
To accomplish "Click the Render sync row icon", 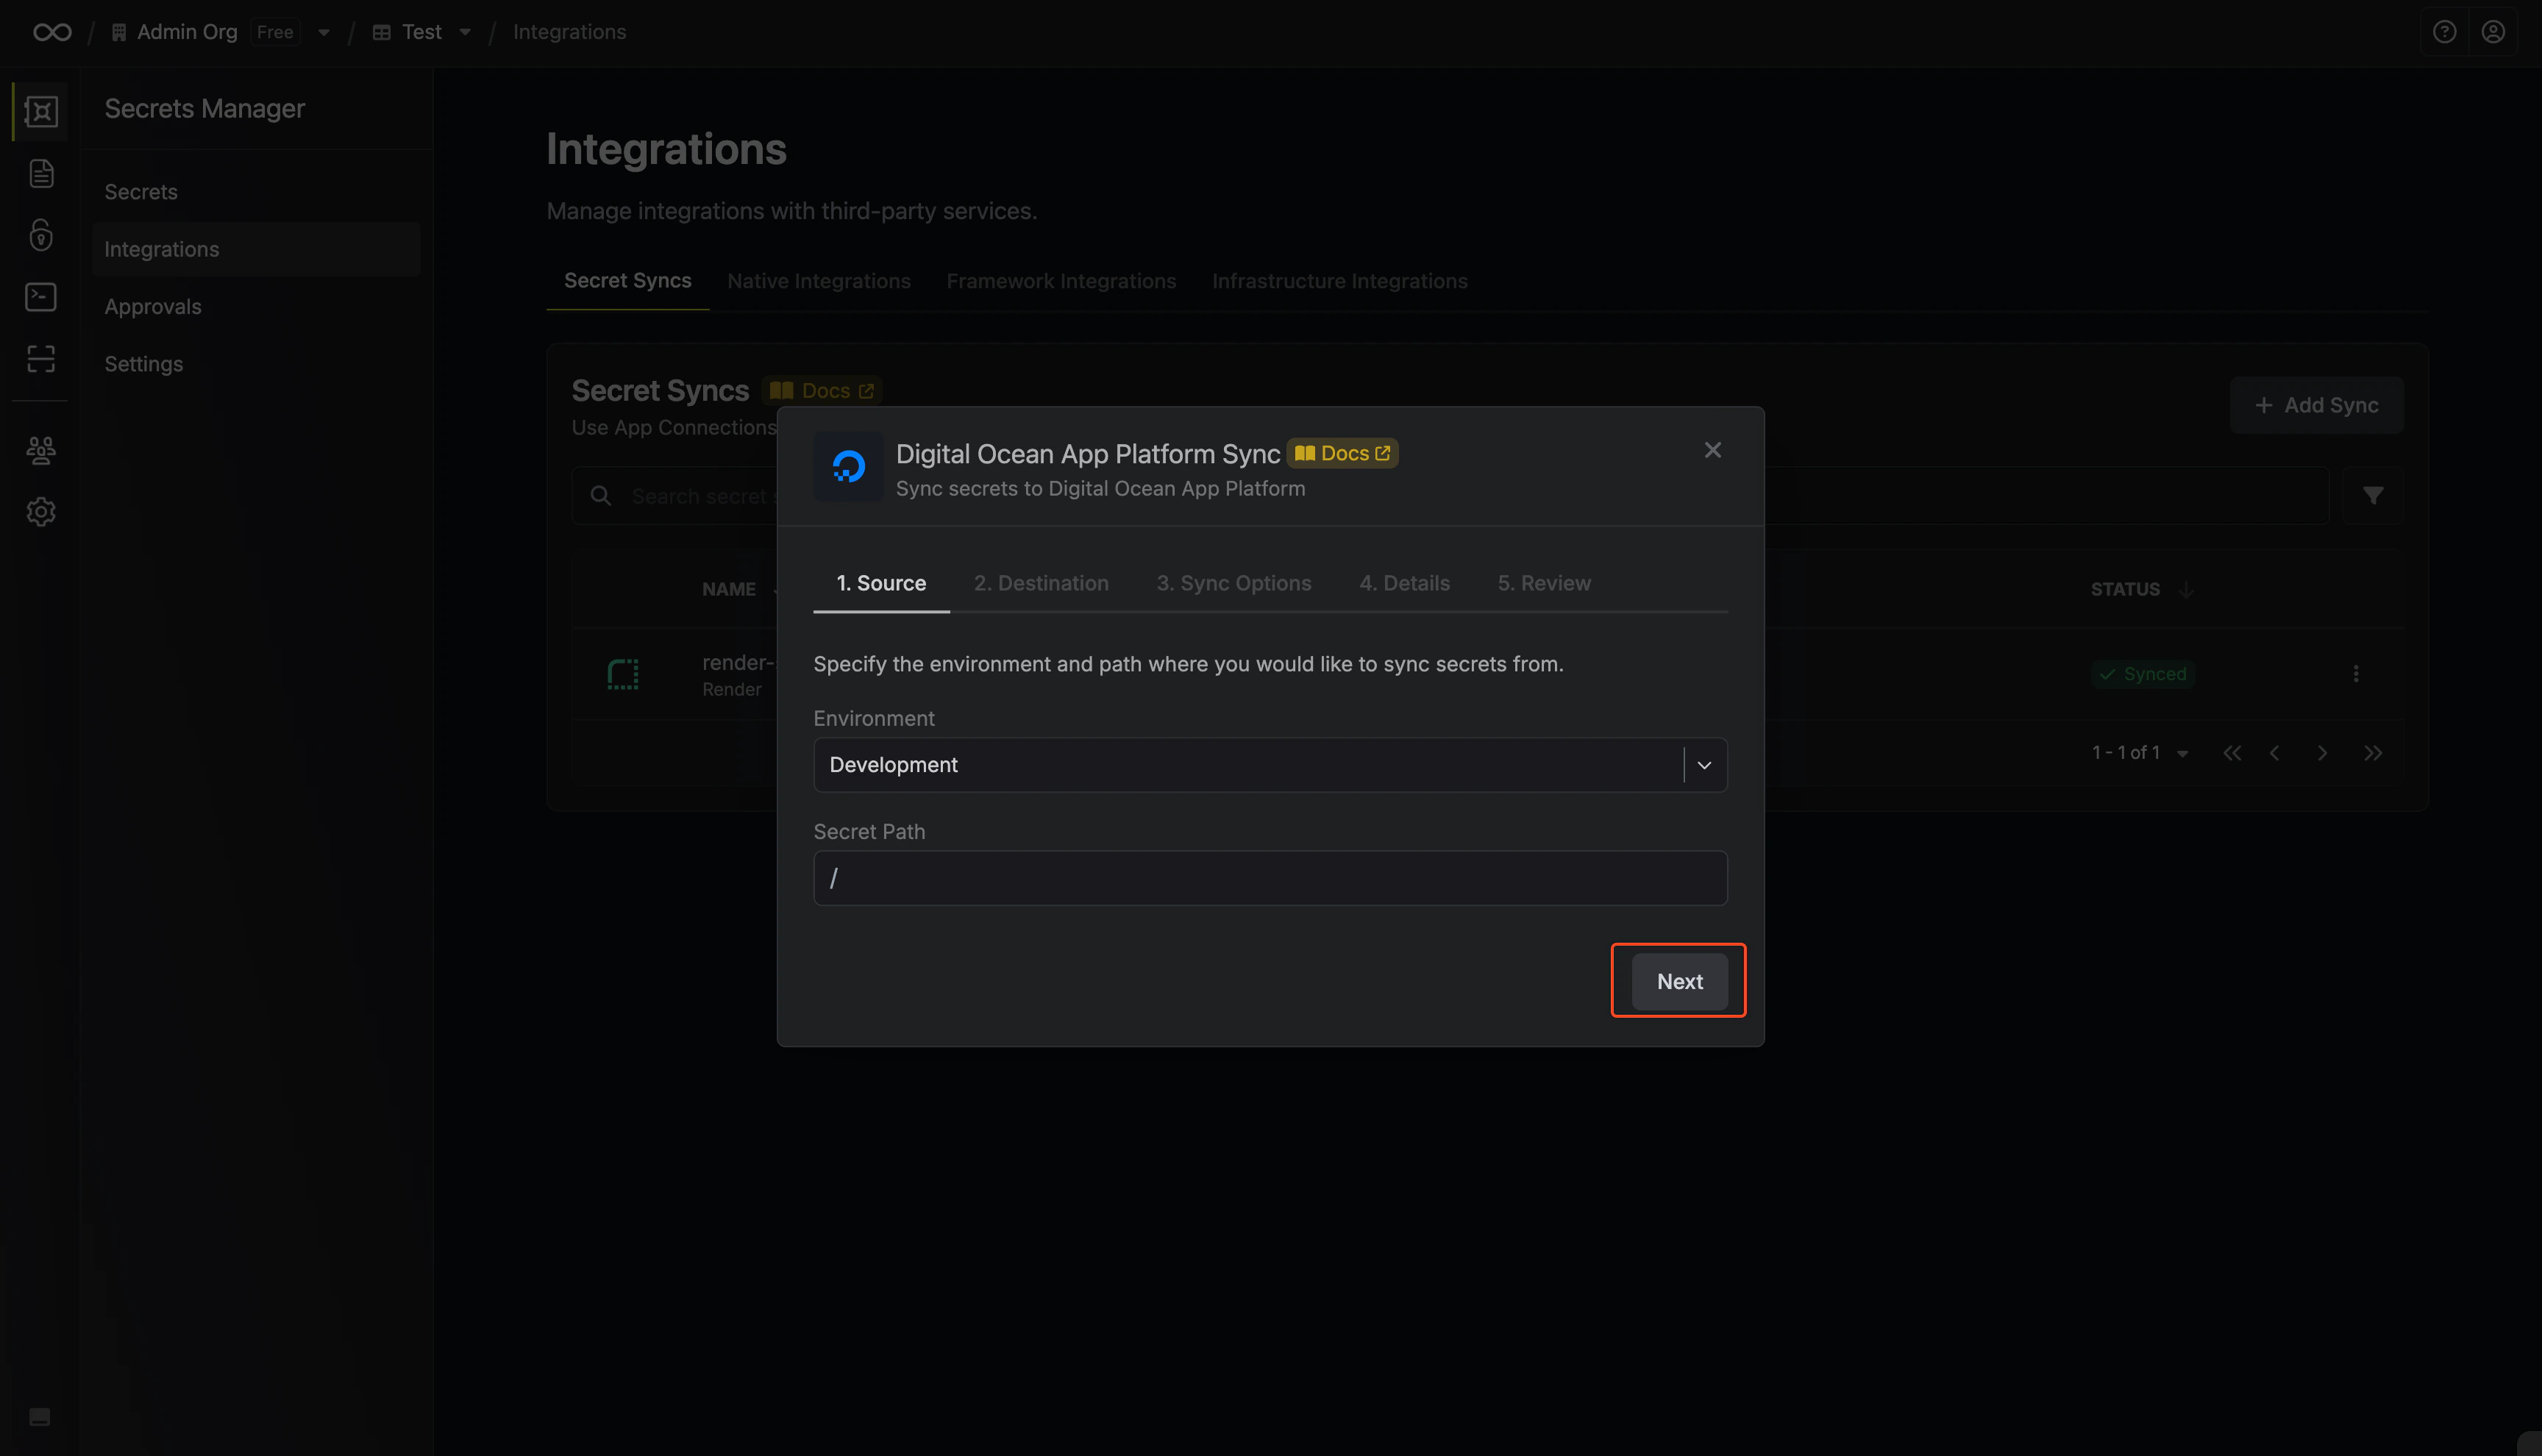I will pos(623,674).
